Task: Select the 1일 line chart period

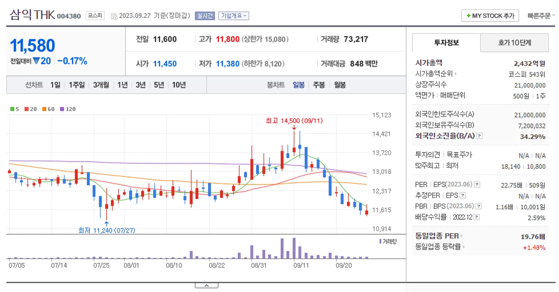Action: 55,85
